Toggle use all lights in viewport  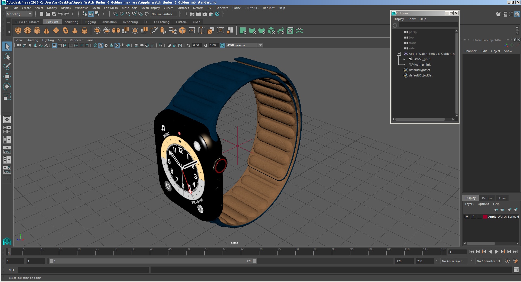point(122,45)
